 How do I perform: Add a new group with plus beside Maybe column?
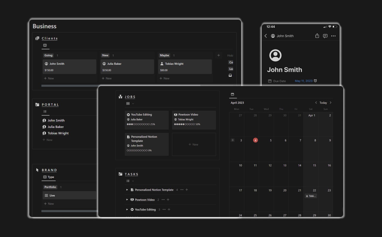[x=218, y=55]
